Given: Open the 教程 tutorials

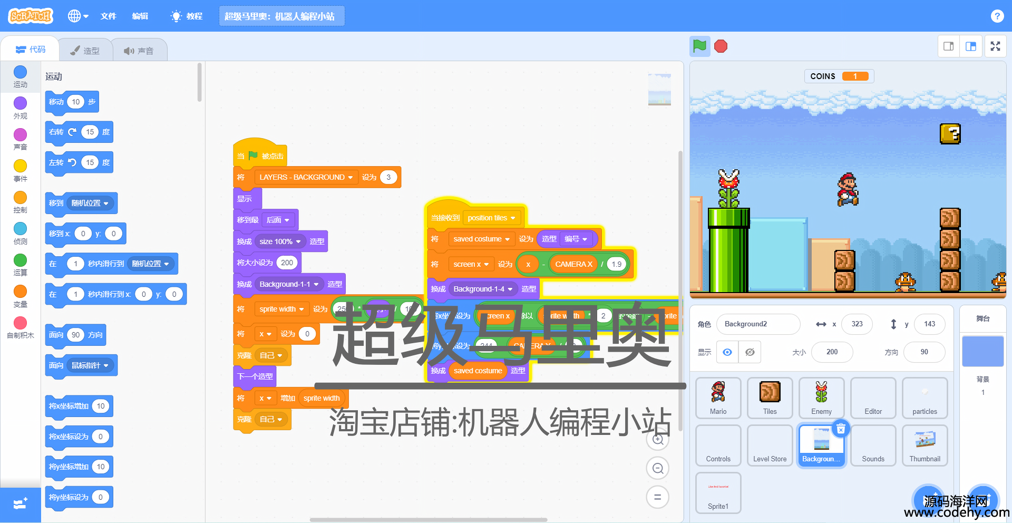Looking at the screenshot, I should click(187, 16).
